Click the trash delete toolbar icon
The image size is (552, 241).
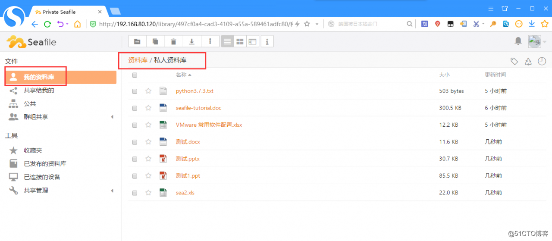click(x=174, y=41)
